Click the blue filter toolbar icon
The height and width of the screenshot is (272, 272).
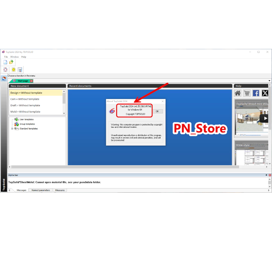20,70
